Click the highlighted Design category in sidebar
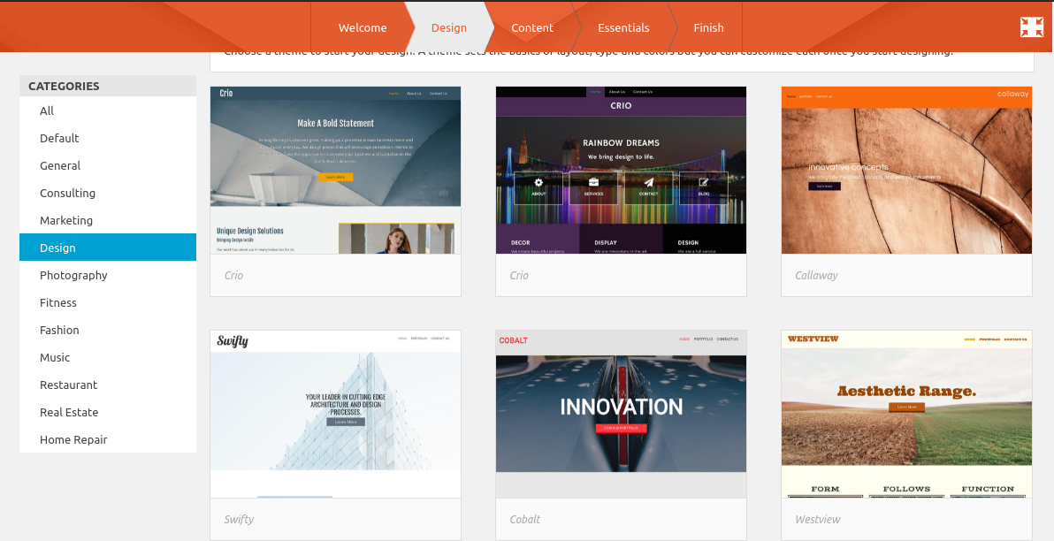 coord(108,248)
